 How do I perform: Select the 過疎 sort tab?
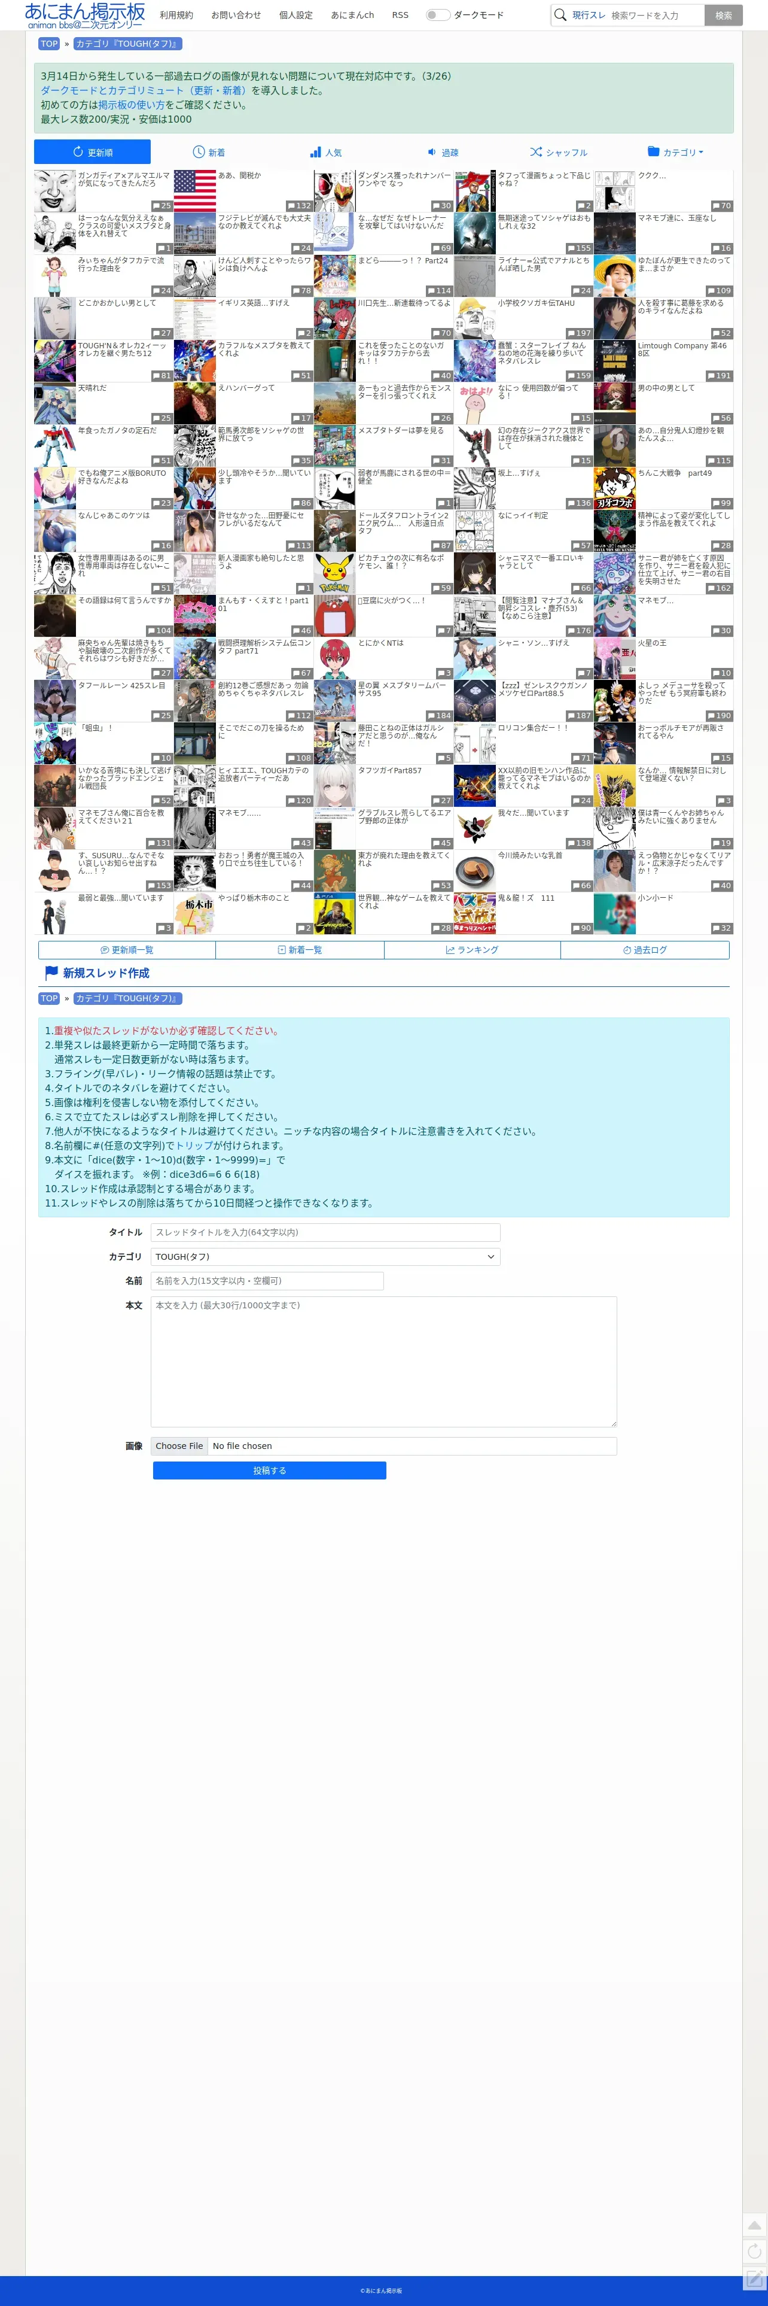coord(442,152)
